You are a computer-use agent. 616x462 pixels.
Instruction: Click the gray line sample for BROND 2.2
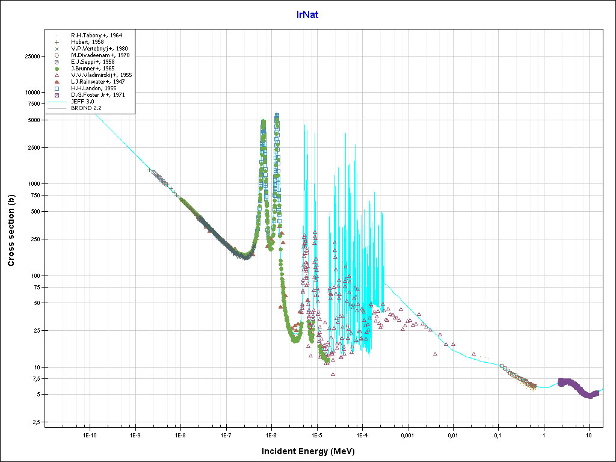[57, 108]
